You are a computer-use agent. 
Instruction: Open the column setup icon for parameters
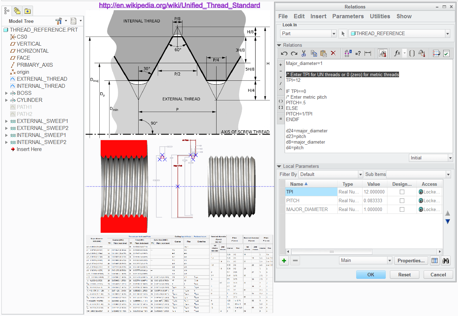click(434, 261)
